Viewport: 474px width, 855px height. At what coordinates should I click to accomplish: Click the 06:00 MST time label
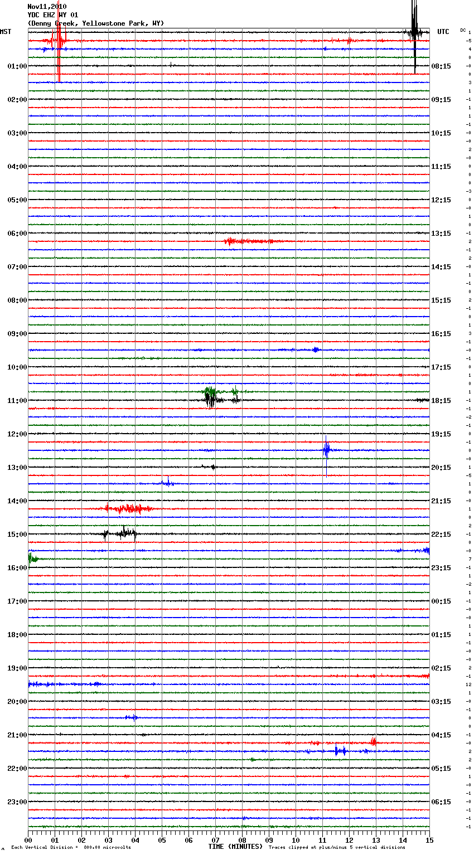17,234
